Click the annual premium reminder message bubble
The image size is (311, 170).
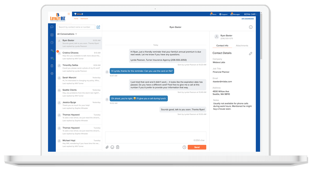(168, 56)
